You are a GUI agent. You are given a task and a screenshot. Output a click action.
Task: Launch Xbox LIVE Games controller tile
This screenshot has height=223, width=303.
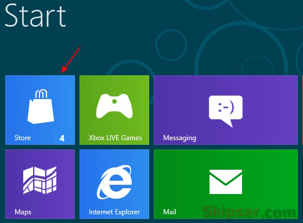pos(114,110)
